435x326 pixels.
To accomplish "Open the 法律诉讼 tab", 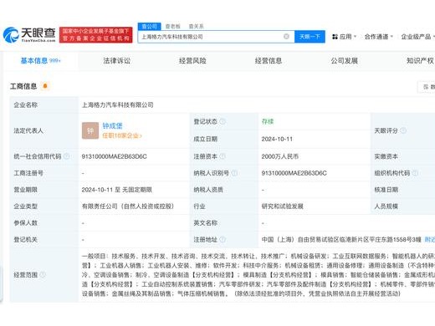I will pos(116,61).
